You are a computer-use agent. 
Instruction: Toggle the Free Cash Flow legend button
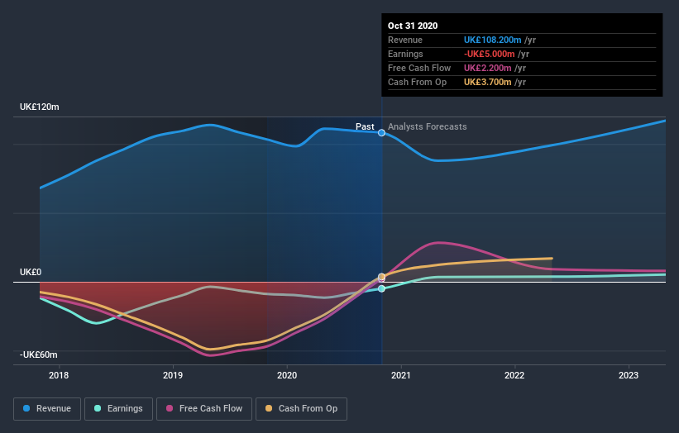[x=204, y=408]
